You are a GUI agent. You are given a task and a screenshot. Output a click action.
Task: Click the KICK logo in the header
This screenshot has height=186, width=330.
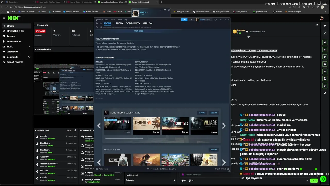tap(13, 18)
